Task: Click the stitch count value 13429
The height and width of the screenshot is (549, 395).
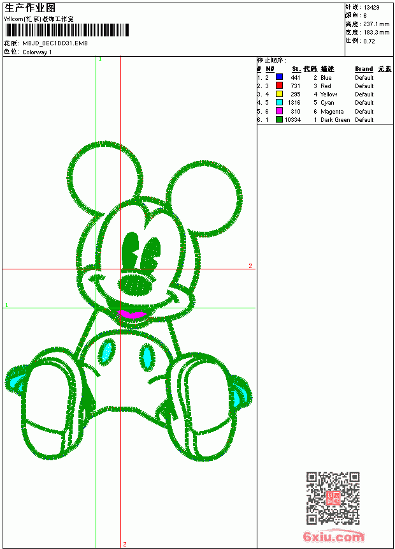Action: pyautogui.click(x=371, y=8)
